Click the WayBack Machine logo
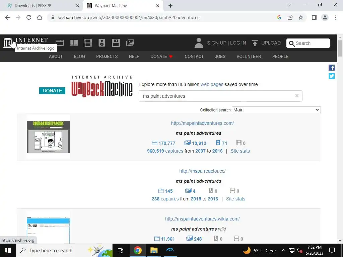Screen dimensions: 343x257 click(x=102, y=87)
